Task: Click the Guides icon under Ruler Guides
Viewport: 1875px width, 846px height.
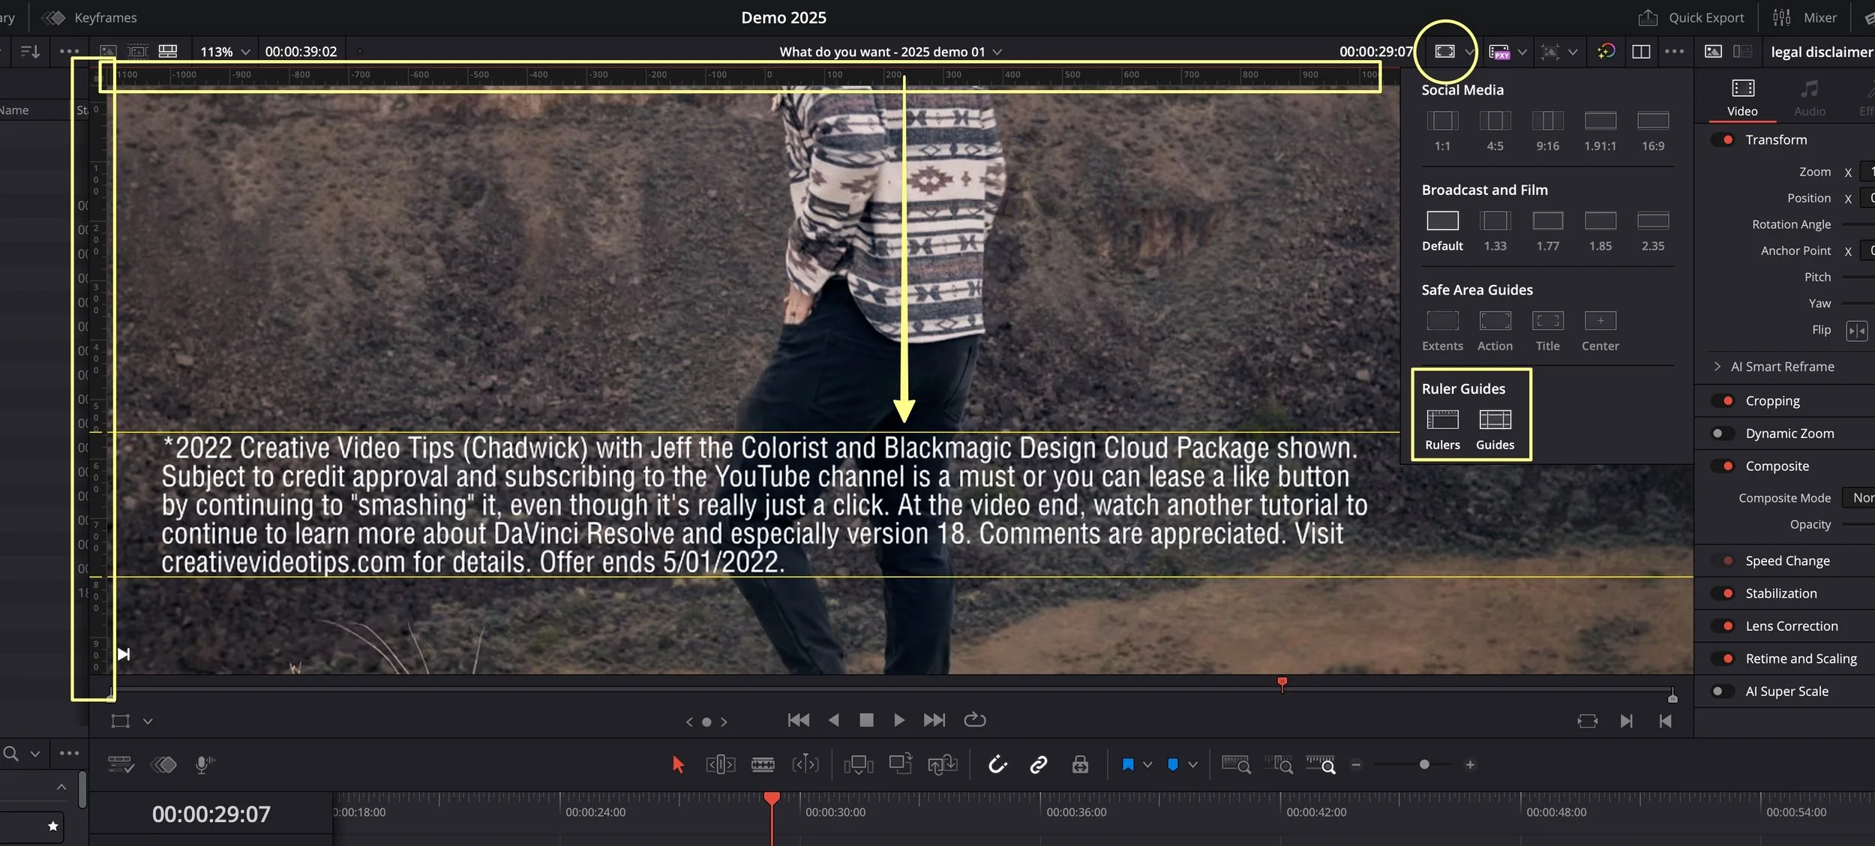Action: 1495,419
